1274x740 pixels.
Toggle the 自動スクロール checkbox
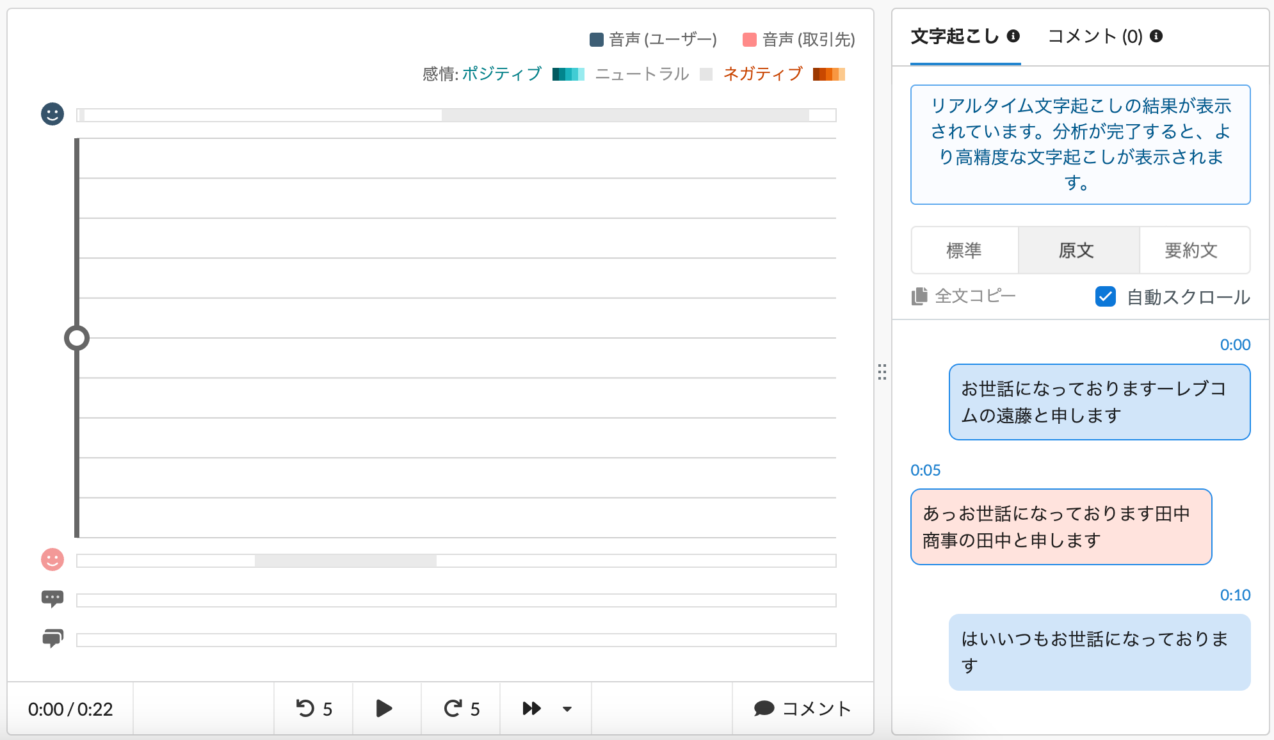(x=1106, y=296)
